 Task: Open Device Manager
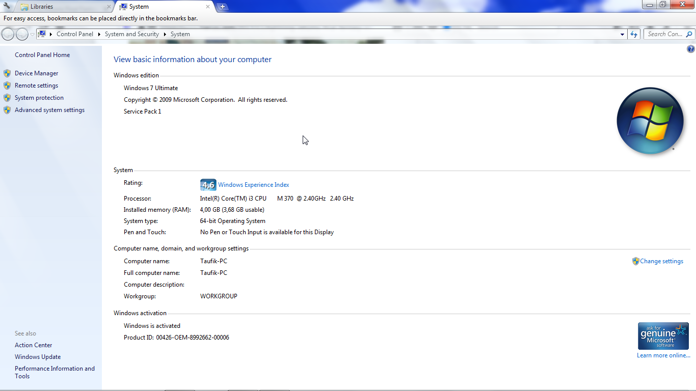(37, 73)
